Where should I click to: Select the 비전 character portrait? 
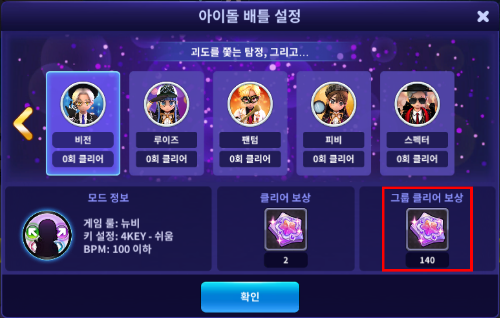(83, 104)
